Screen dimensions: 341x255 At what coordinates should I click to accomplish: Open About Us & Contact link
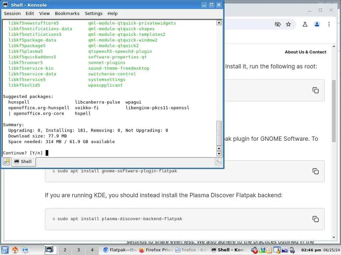tap(305, 52)
